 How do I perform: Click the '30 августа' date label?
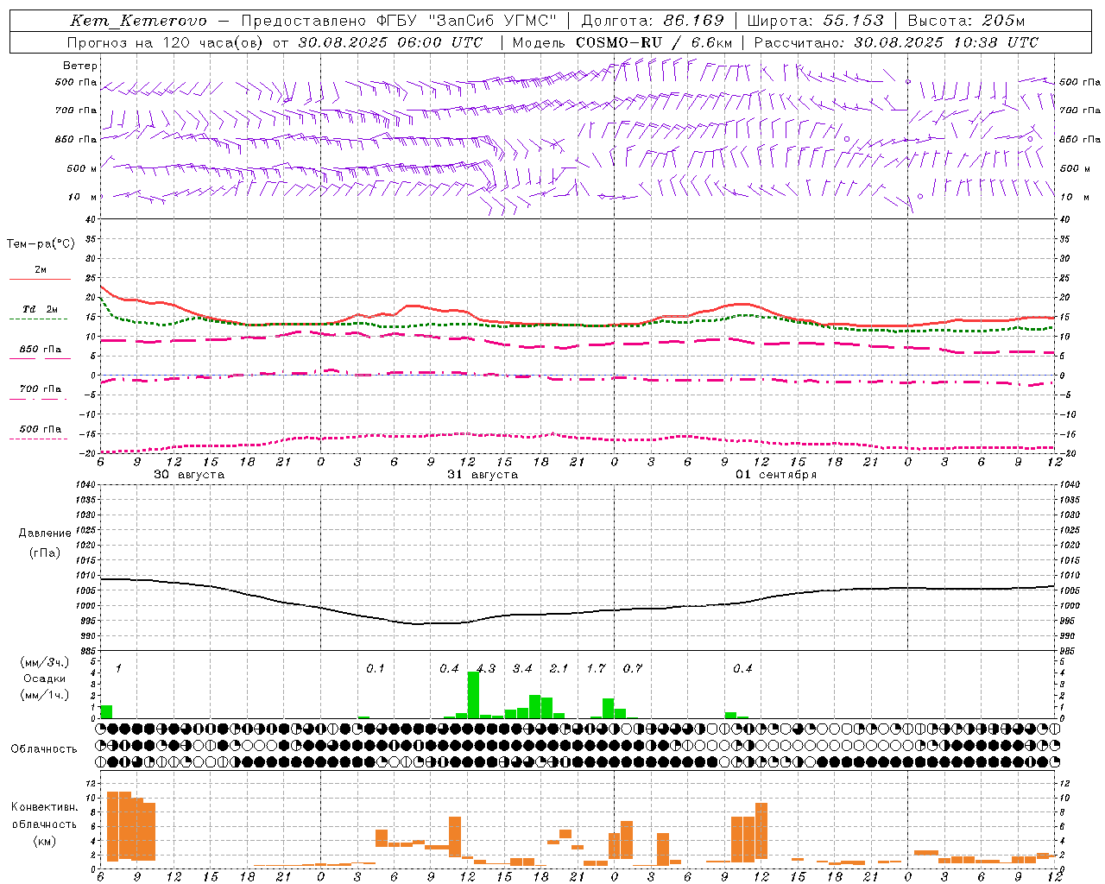tap(189, 475)
